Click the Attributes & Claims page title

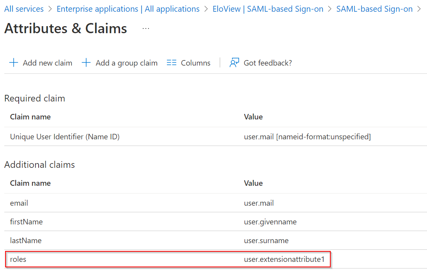pos(66,28)
